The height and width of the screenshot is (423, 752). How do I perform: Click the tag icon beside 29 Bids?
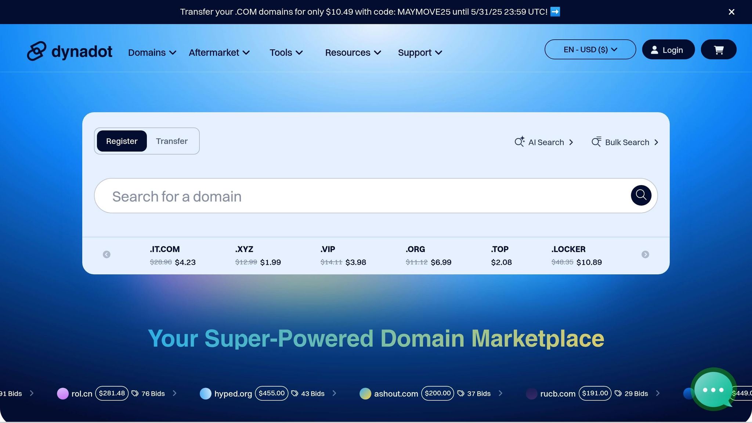point(618,394)
